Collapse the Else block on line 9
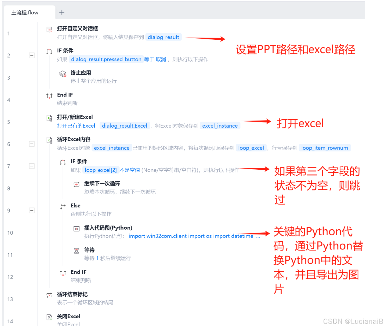This screenshot has height=328, width=384. coord(32,211)
